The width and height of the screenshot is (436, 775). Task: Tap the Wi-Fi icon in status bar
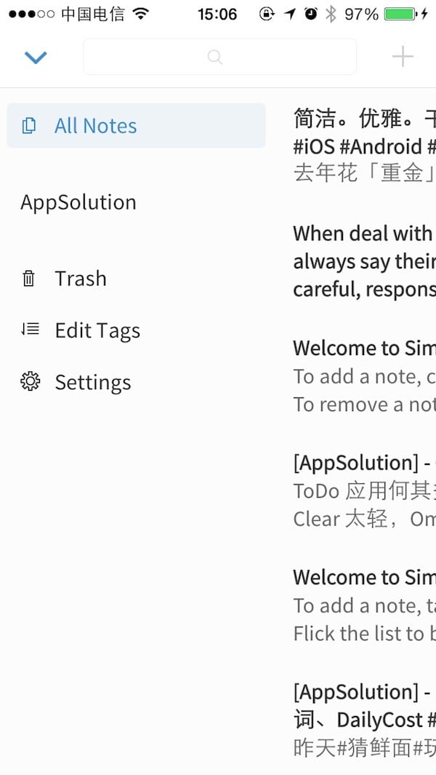(141, 14)
